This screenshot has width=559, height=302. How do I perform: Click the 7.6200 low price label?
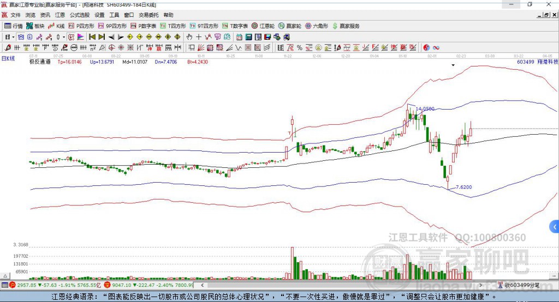(464, 187)
